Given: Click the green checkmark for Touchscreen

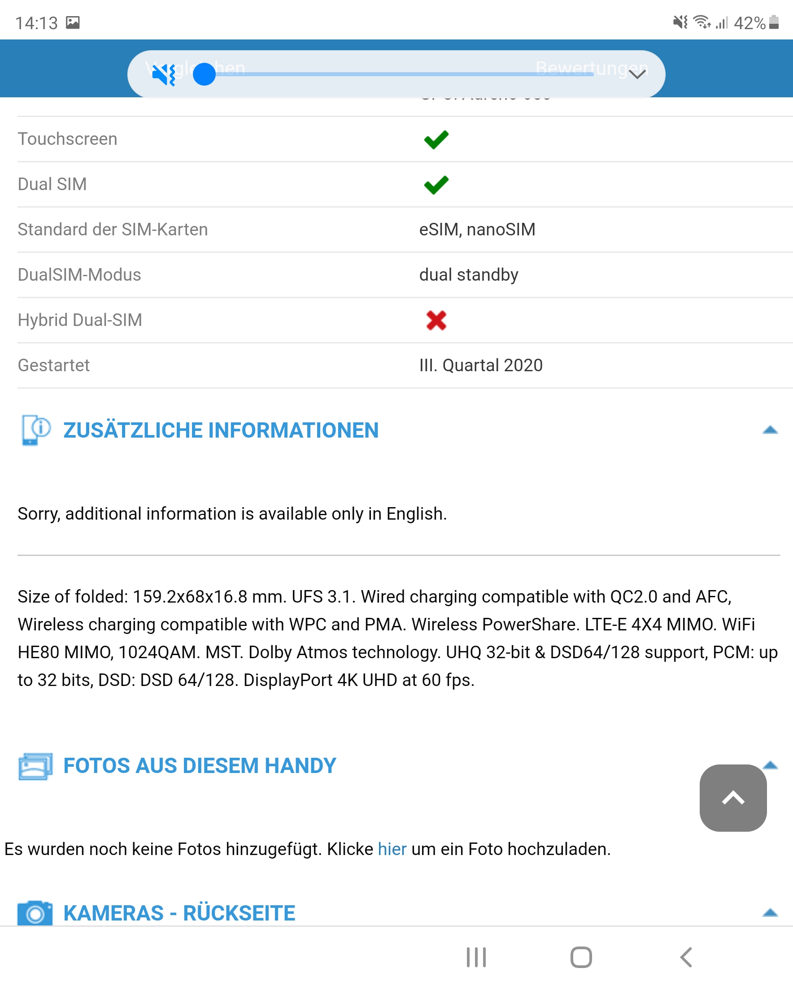Looking at the screenshot, I should (x=436, y=139).
